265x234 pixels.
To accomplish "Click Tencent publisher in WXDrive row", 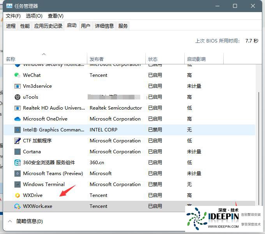I will [x=98, y=195].
